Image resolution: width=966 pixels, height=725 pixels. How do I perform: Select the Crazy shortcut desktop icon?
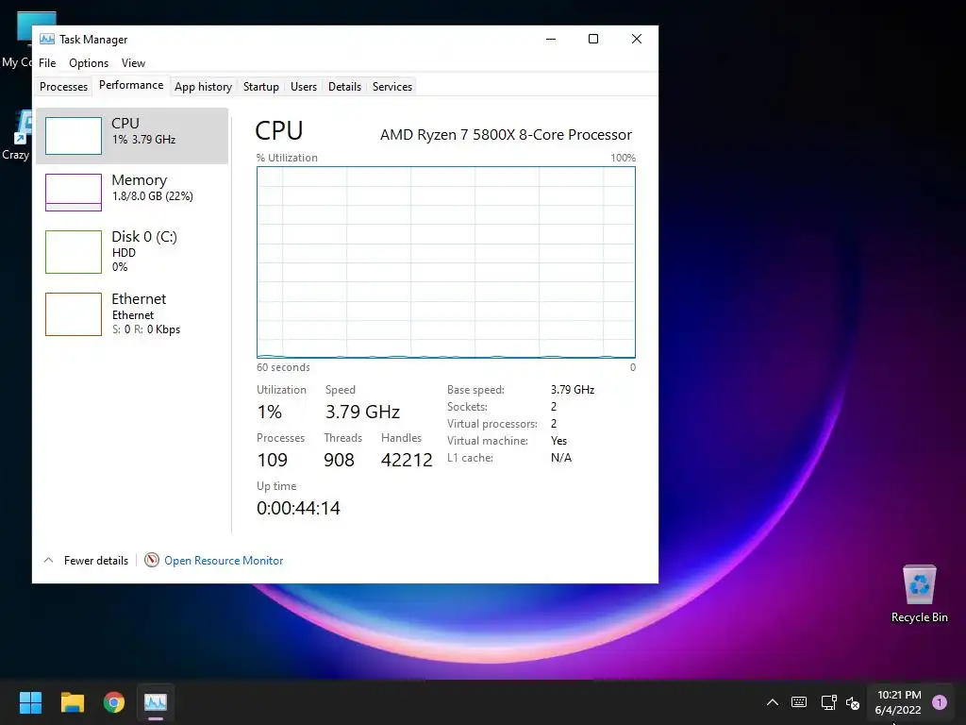(16, 136)
